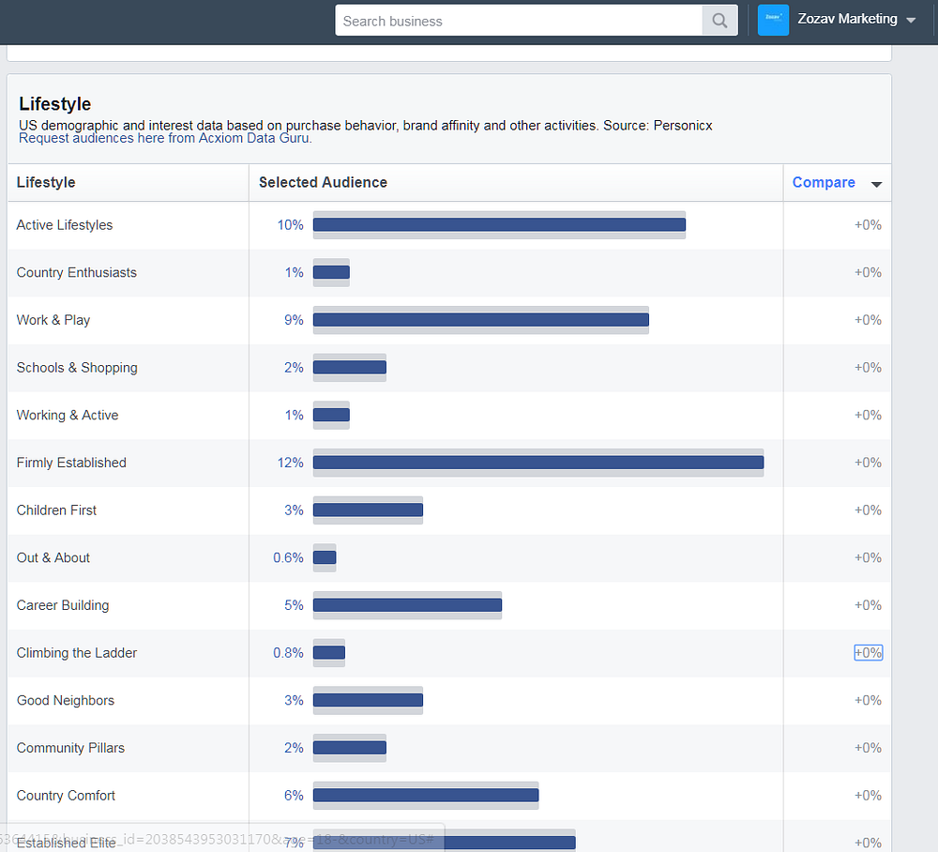This screenshot has height=852, width=938.
Task: Select the Schools & Shopping 2% percentage
Action: pyautogui.click(x=294, y=368)
